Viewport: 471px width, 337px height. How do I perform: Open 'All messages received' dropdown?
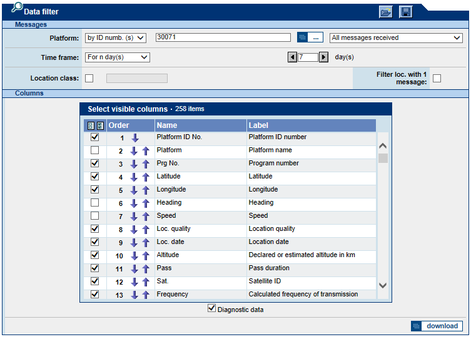(x=396, y=38)
